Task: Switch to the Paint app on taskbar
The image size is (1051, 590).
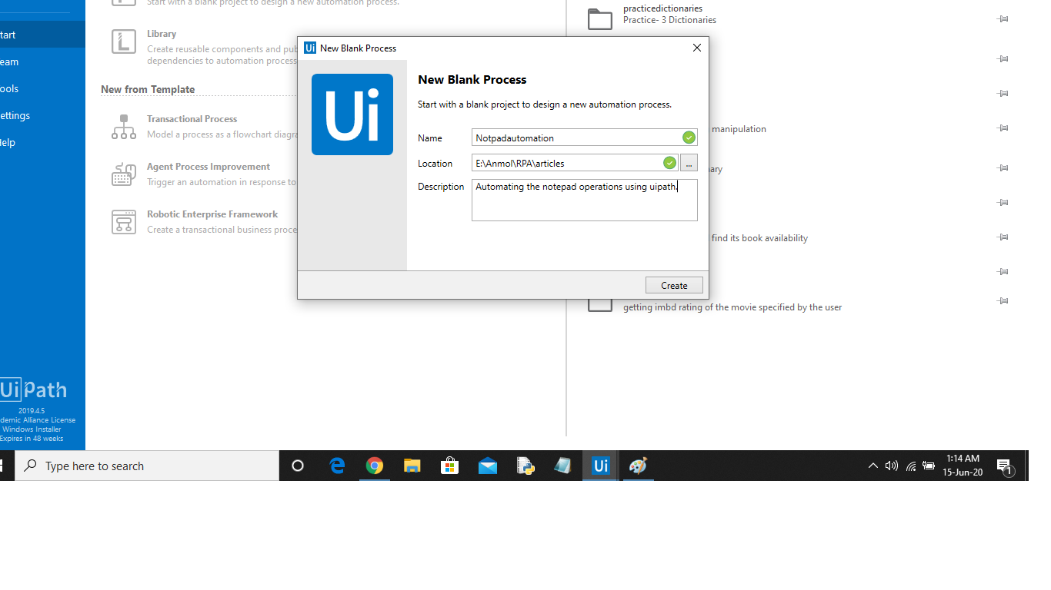Action: [x=638, y=466]
